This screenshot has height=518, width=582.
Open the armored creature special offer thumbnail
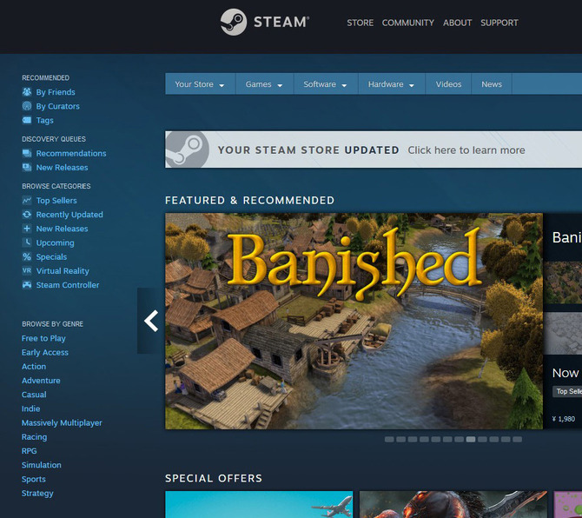[453, 504]
